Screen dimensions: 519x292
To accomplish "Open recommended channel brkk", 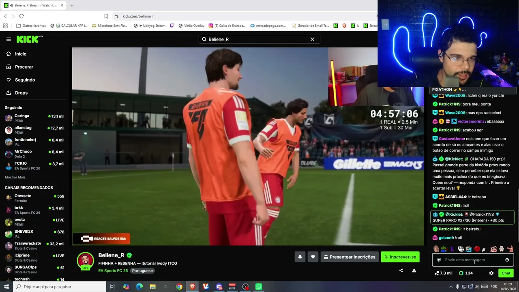I will click(x=34, y=210).
